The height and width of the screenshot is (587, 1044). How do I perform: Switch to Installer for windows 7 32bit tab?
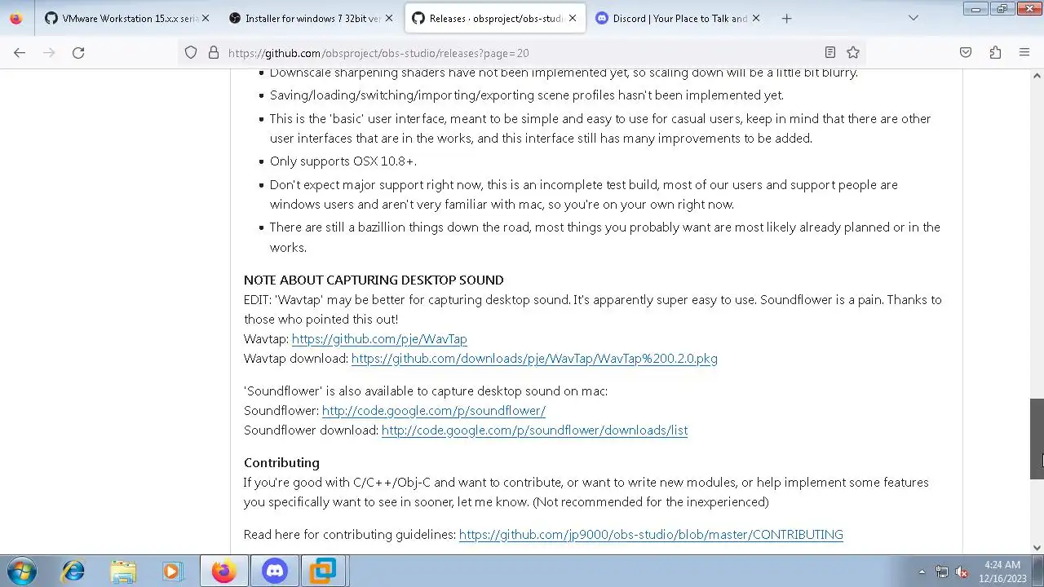[x=310, y=18]
